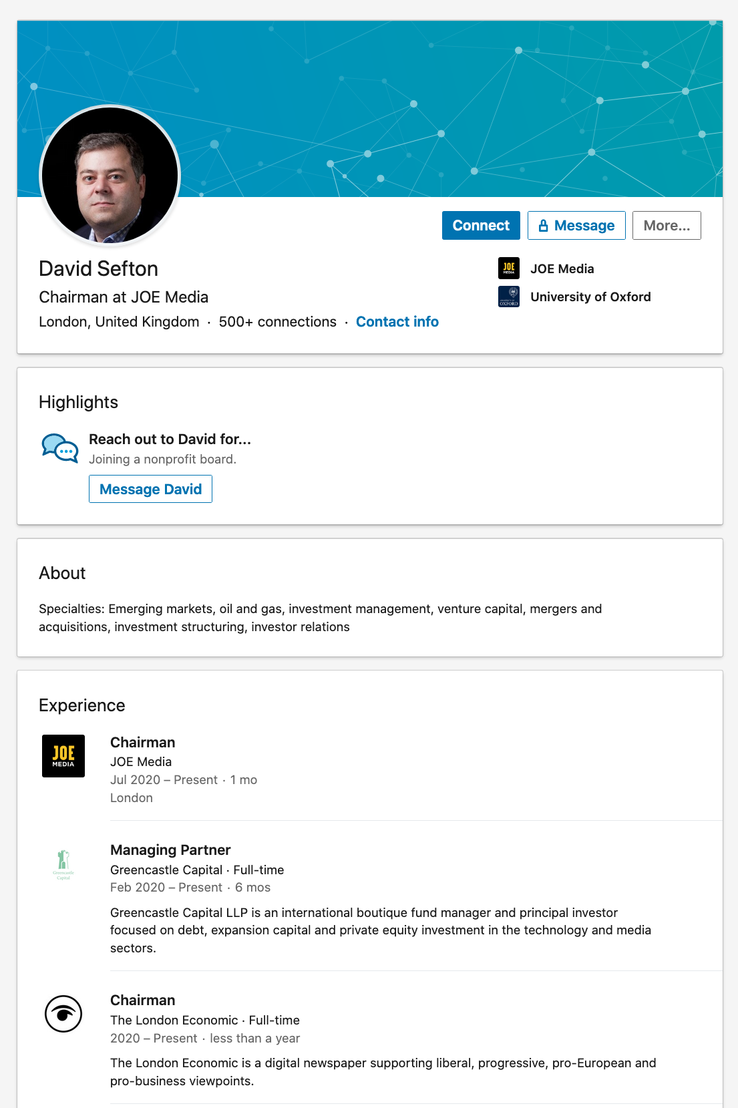Click the chat bubbles Highlights icon
The image size is (738, 1108).
(x=60, y=447)
